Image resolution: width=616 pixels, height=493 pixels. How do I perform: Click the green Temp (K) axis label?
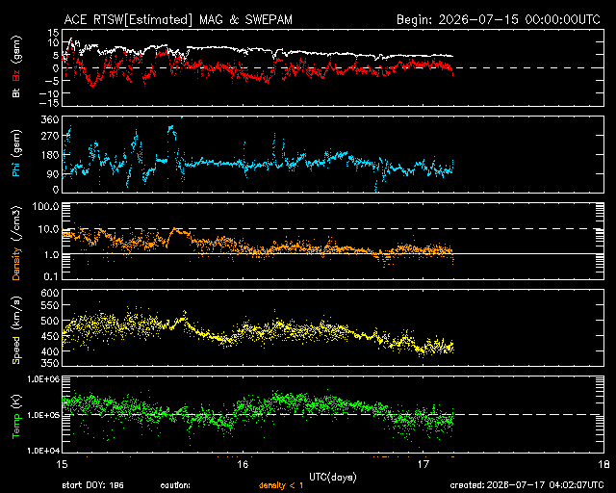(16, 417)
